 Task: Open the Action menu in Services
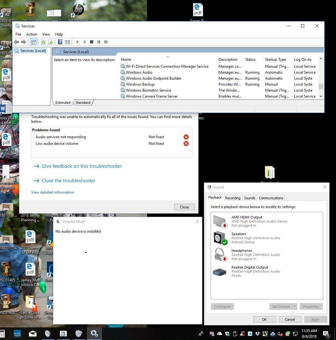pyautogui.click(x=31, y=34)
